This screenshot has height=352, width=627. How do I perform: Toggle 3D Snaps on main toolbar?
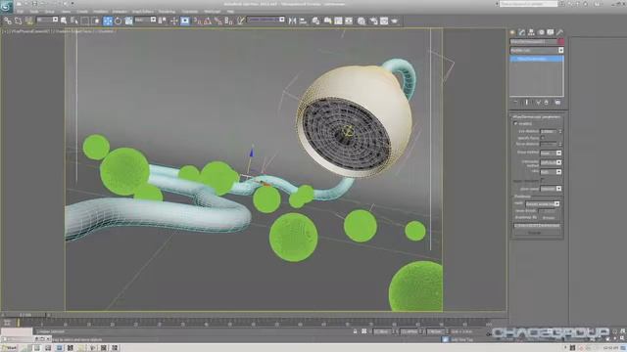198,21
